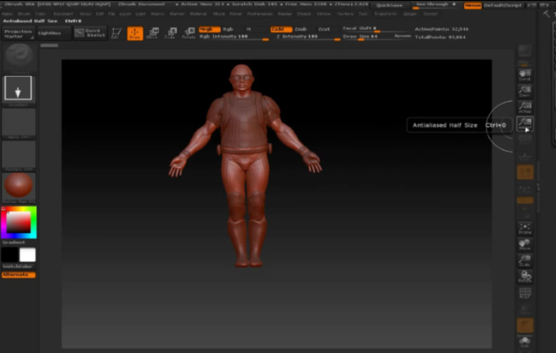Open the red MatCap material selector

19,187
